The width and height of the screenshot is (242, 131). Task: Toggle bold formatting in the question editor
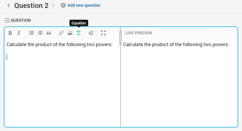tap(10, 33)
